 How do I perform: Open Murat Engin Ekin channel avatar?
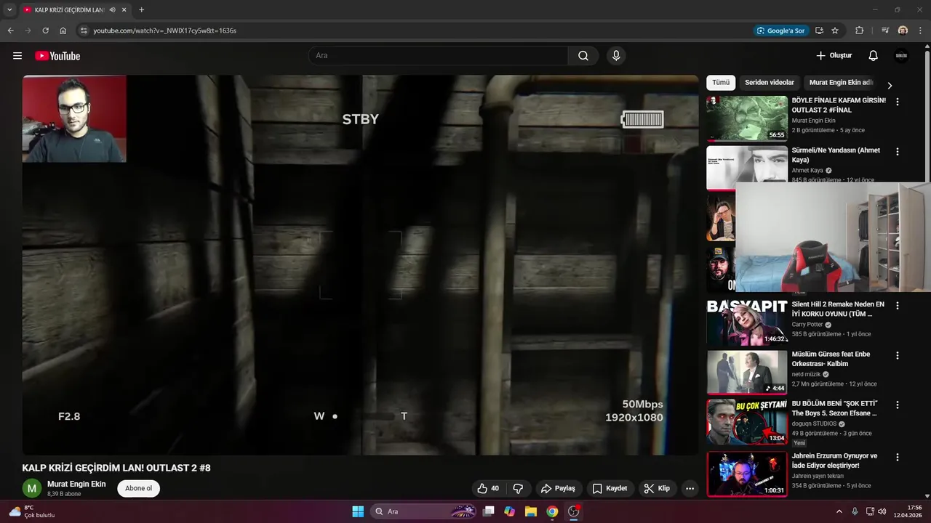pos(31,488)
